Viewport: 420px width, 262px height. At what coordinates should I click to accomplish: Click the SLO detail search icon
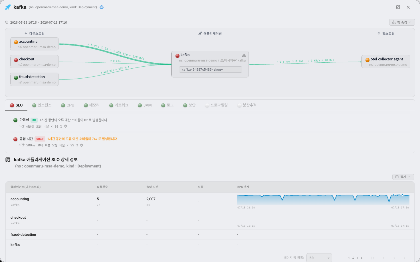tap(8, 160)
